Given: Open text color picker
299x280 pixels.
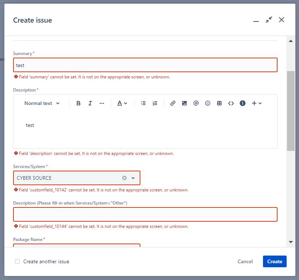Looking at the screenshot, I should pyautogui.click(x=122, y=103).
